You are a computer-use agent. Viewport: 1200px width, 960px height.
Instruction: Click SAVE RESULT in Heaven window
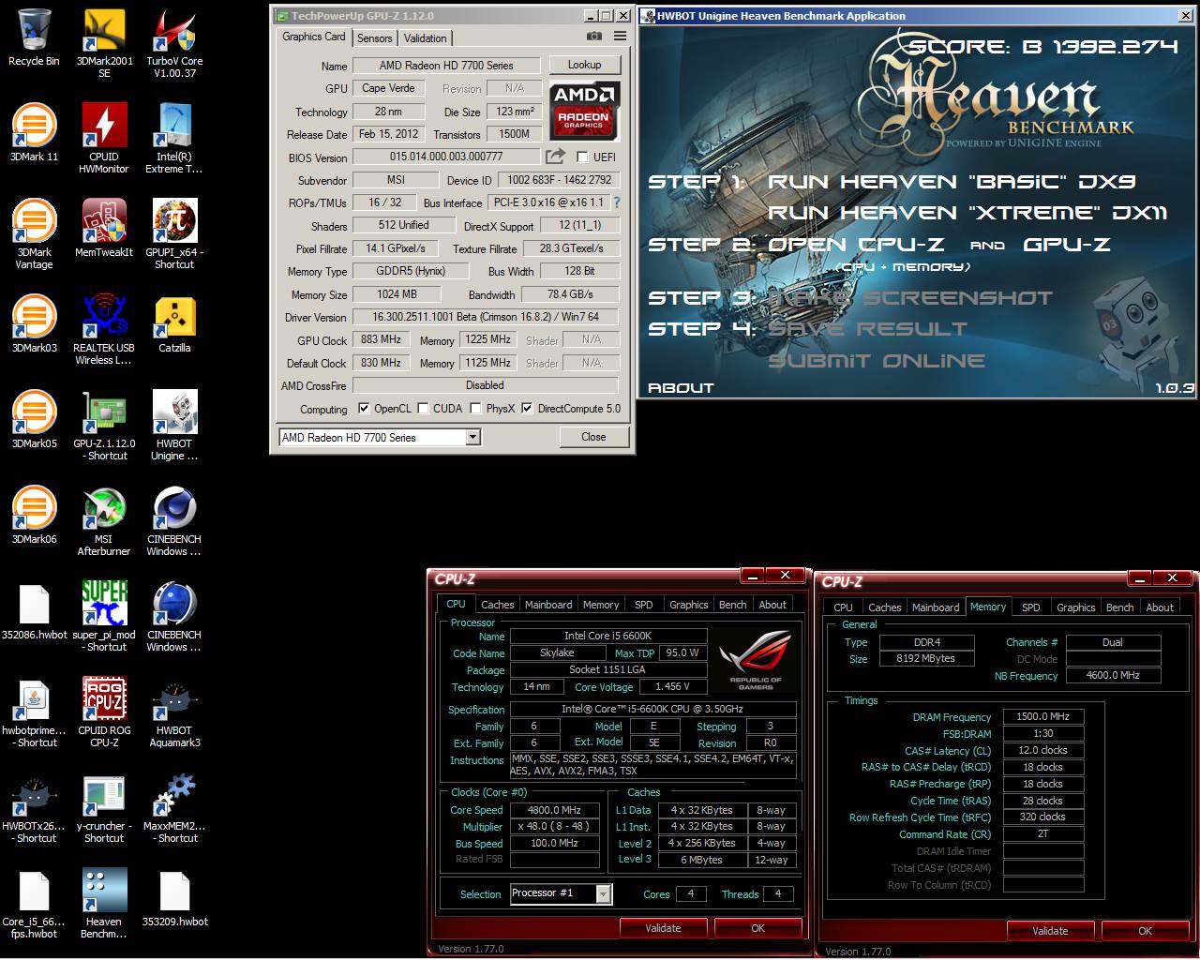point(867,329)
